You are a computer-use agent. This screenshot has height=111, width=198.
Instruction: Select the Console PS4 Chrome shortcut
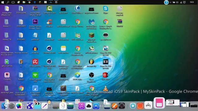tap(49, 75)
